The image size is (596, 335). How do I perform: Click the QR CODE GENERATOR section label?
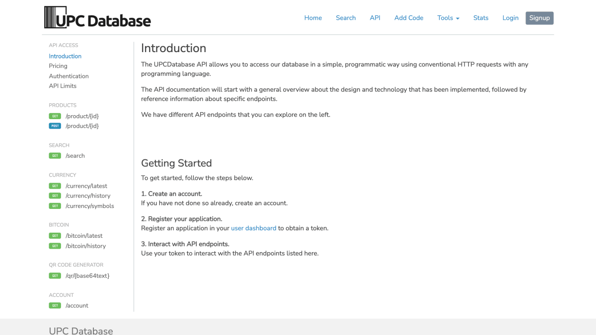click(x=76, y=265)
